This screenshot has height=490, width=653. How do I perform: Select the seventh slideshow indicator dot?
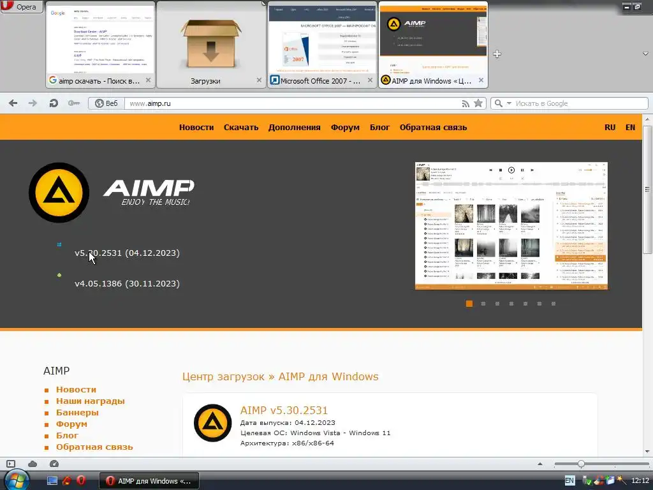554,304
